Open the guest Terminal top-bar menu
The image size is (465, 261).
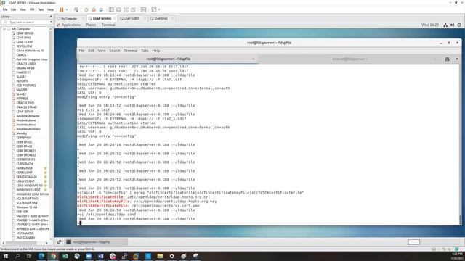tap(108, 25)
